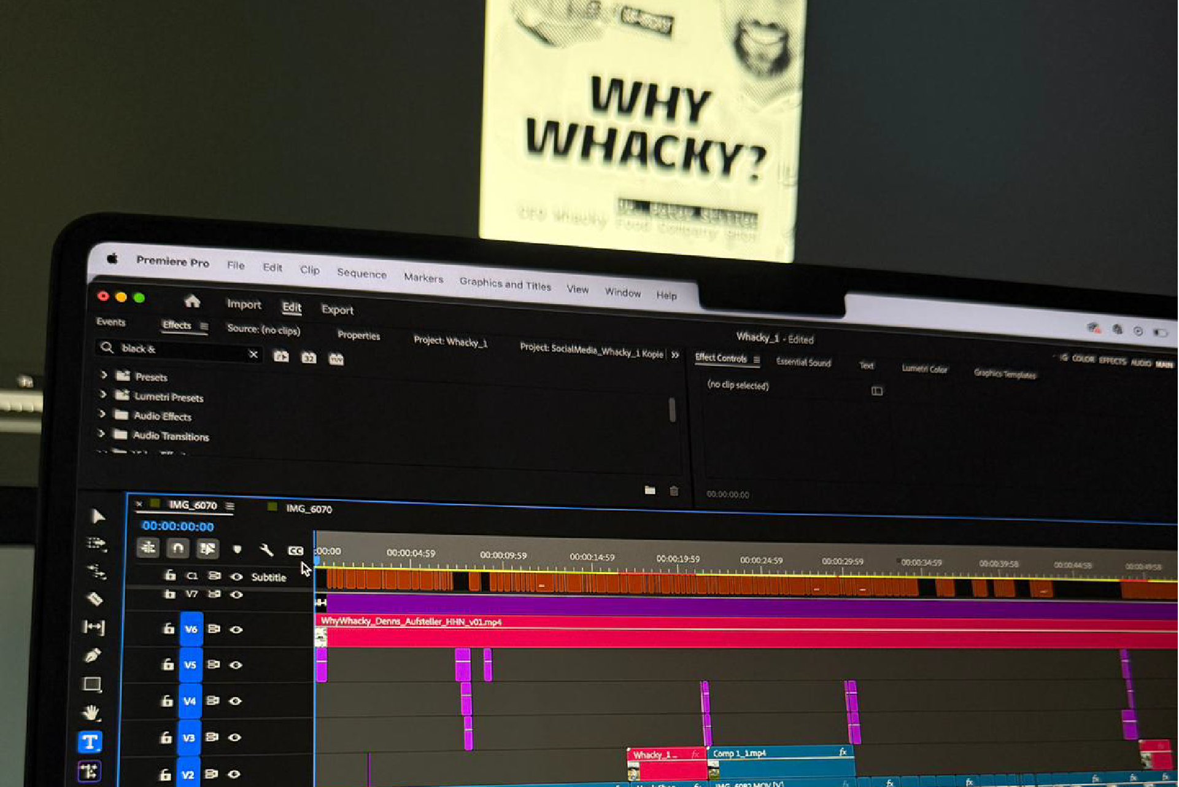
Task: Select the Pen tool
Action: 93,656
